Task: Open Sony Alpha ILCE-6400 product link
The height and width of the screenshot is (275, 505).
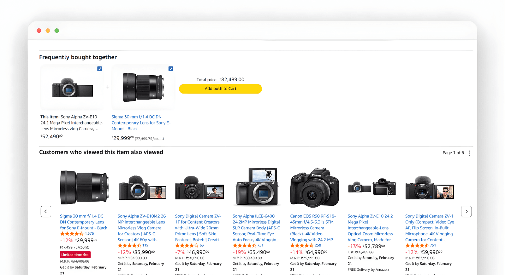Action: pyautogui.click(x=256, y=228)
